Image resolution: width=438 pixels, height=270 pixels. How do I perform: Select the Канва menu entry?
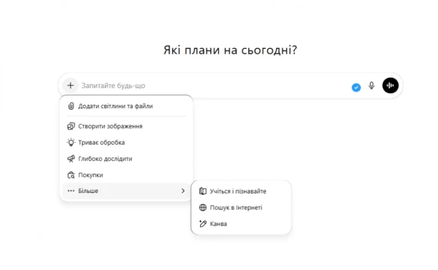click(218, 224)
